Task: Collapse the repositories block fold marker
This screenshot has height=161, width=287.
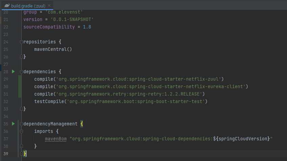Action: [x=21, y=42]
